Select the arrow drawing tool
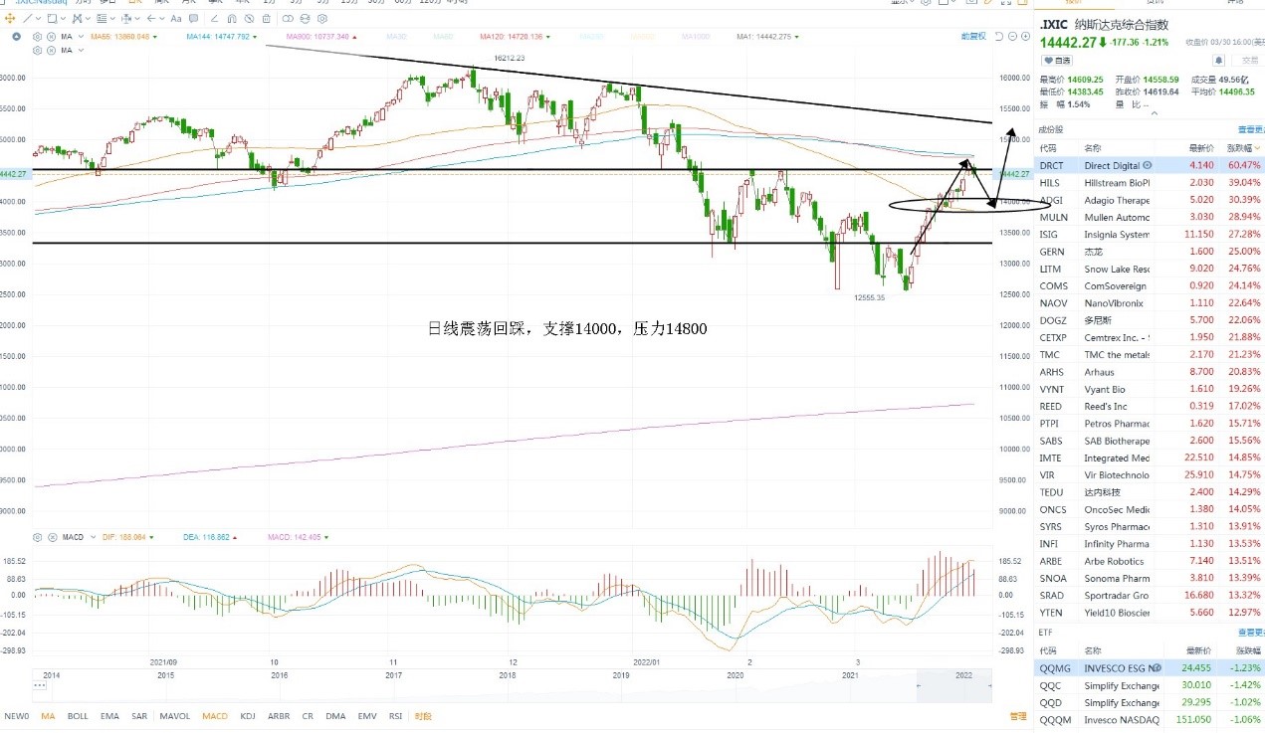The image size is (1265, 733). point(150,18)
